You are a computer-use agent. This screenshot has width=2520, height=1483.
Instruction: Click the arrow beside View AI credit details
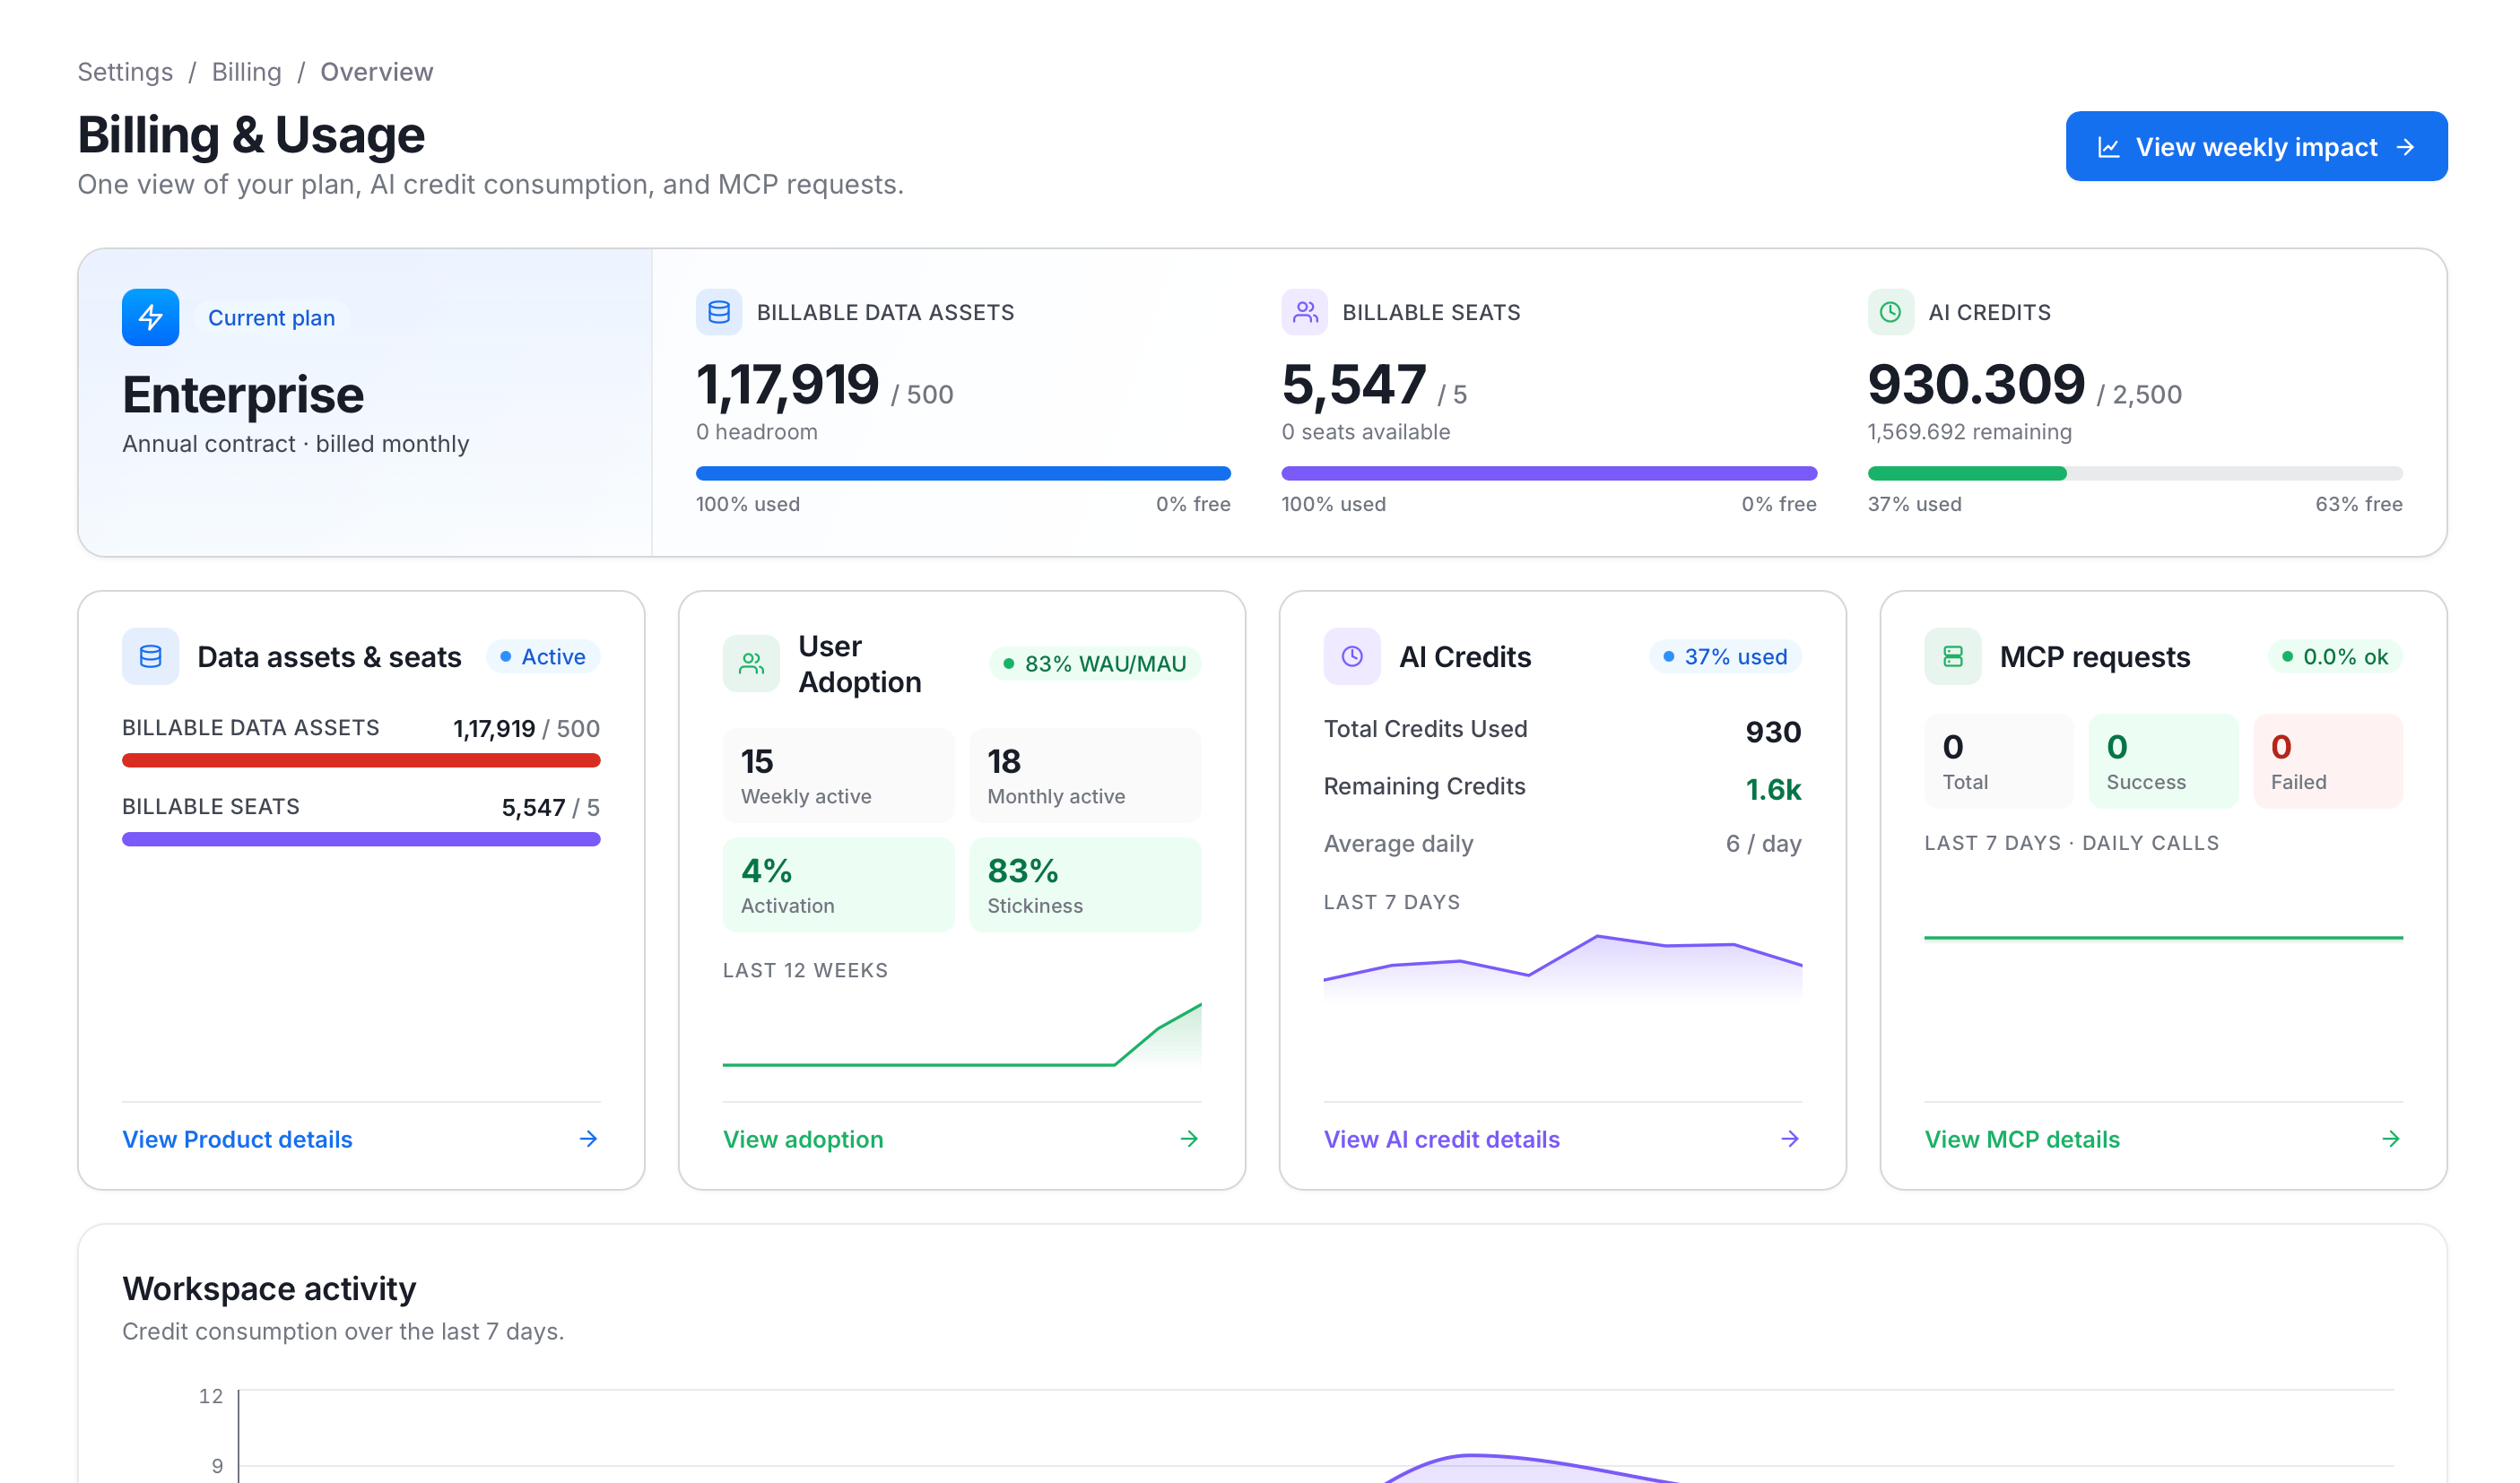(x=1790, y=1139)
